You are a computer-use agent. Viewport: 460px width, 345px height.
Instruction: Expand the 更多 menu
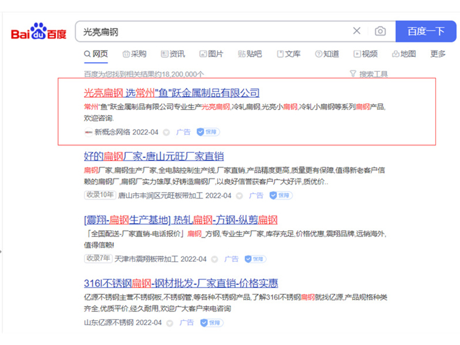point(438,54)
